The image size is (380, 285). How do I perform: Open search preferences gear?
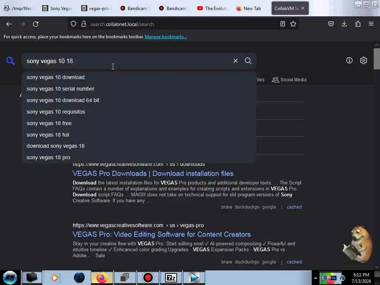pos(364,60)
